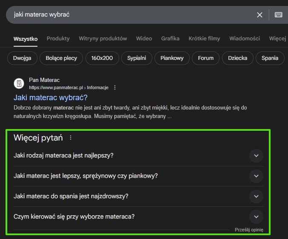The height and width of the screenshot is (239, 288).
Task: Clear the search query with the X icon
Action: 259,15
